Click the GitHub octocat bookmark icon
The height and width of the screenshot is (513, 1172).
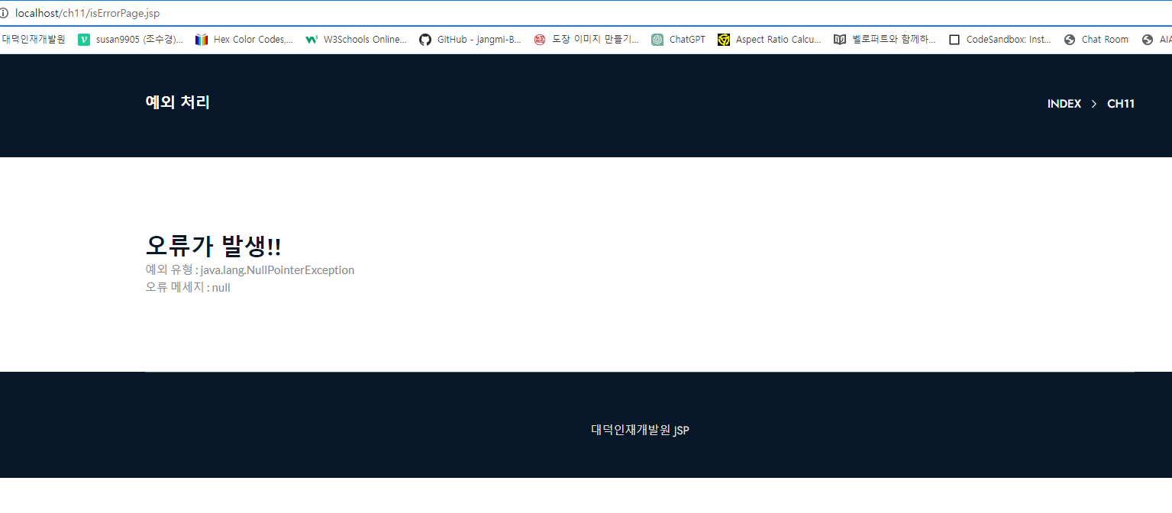click(x=425, y=40)
